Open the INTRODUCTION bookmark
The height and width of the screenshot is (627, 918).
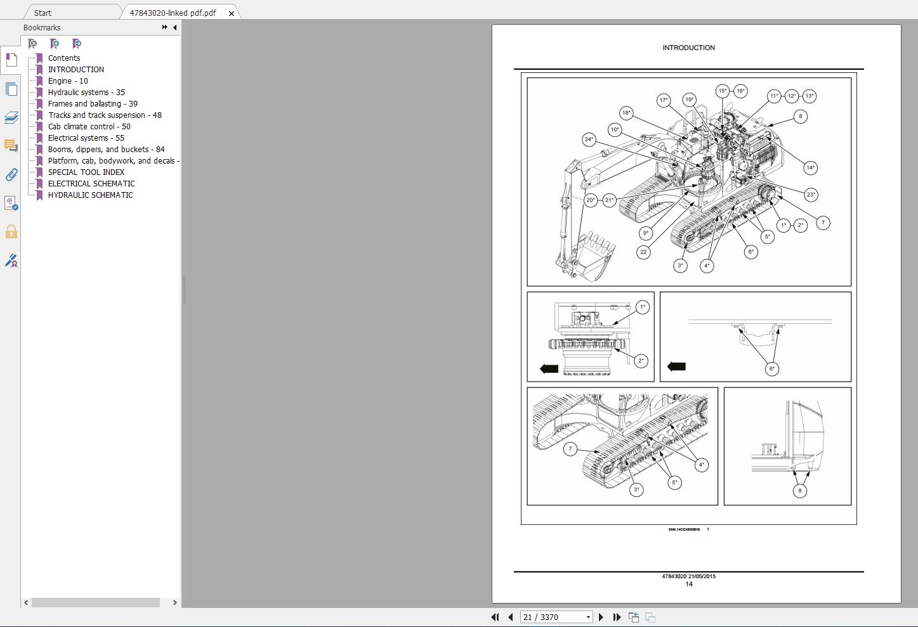76,69
